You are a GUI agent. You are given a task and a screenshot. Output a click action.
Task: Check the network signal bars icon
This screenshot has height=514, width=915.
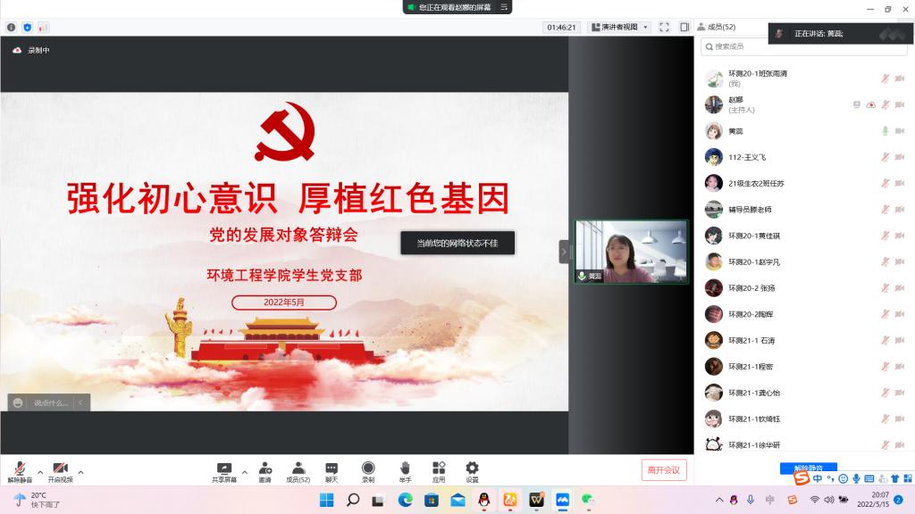click(44, 28)
